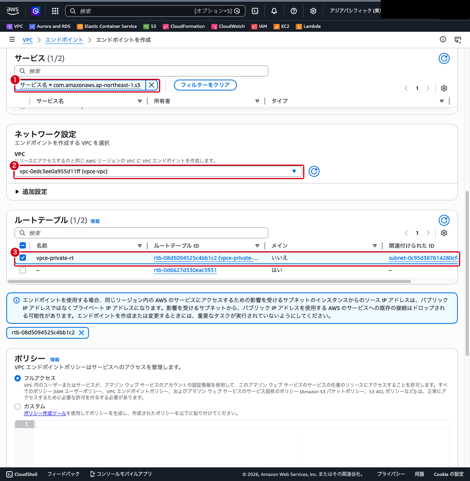Uncheck the vpce-private-rt route table

(23, 258)
